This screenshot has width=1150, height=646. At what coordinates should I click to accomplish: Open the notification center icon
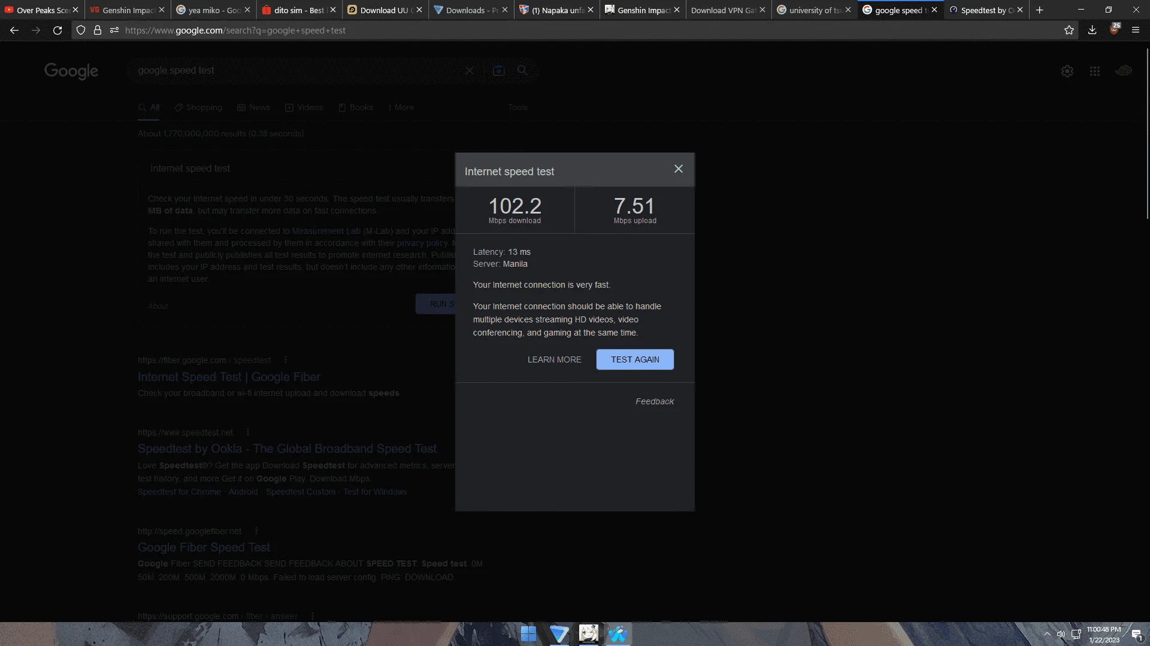pos(1136,635)
